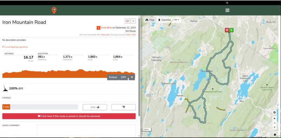The image size is (281, 138).
Task: Click inside the comment text box
Action: (x=86, y=131)
